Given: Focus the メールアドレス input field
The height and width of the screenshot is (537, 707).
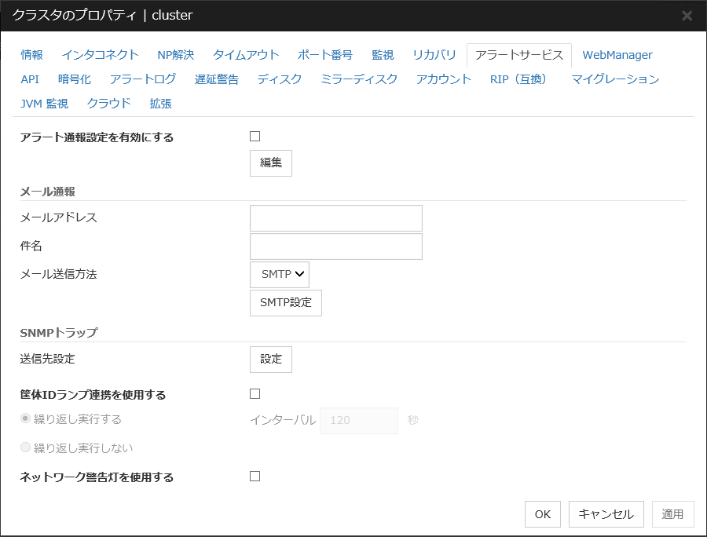Looking at the screenshot, I should [336, 218].
